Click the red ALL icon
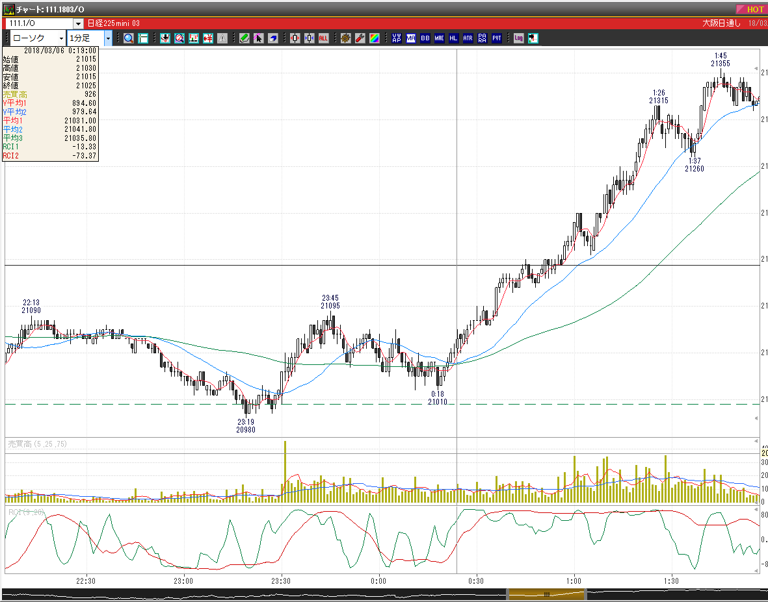The width and height of the screenshot is (768, 602). pos(323,38)
